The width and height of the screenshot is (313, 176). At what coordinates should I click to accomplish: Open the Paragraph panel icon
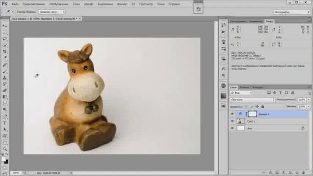click(224, 75)
